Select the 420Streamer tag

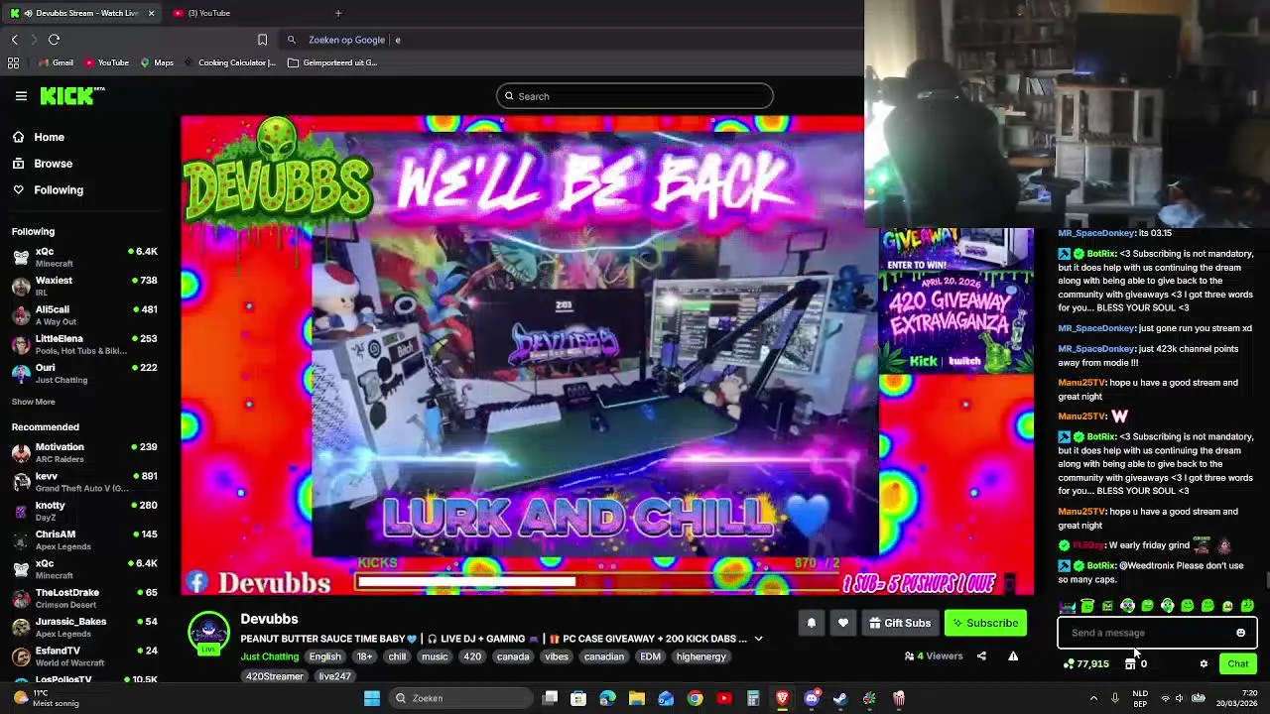(275, 676)
